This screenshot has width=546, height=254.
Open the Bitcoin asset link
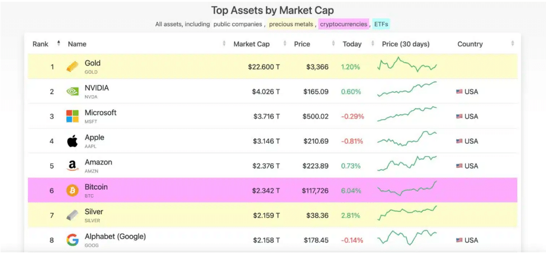(96, 187)
